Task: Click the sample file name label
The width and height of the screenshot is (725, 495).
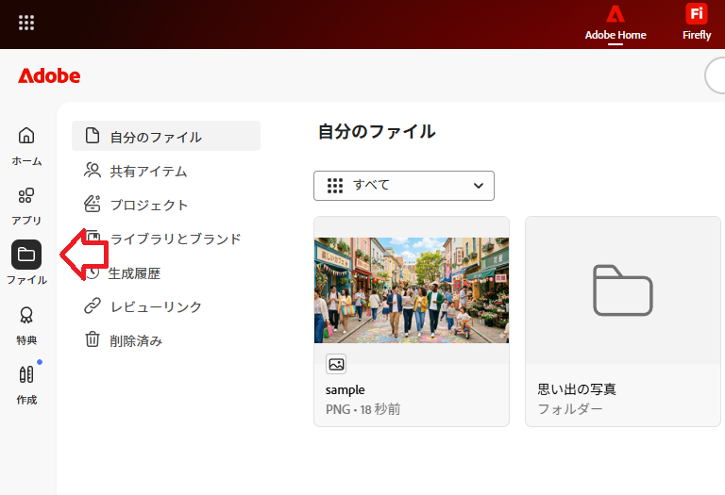Action: [x=346, y=389]
